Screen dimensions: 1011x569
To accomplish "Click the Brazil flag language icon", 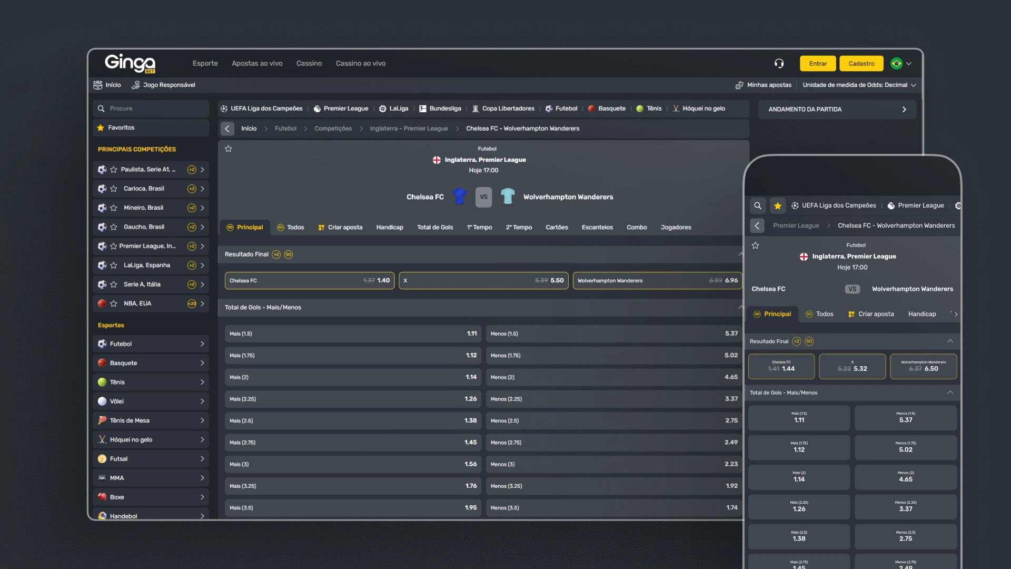I will 896,64.
